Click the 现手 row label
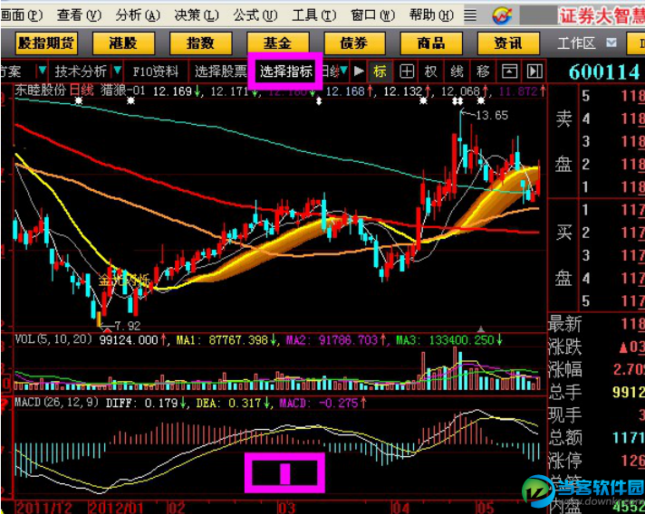 pyautogui.click(x=564, y=415)
